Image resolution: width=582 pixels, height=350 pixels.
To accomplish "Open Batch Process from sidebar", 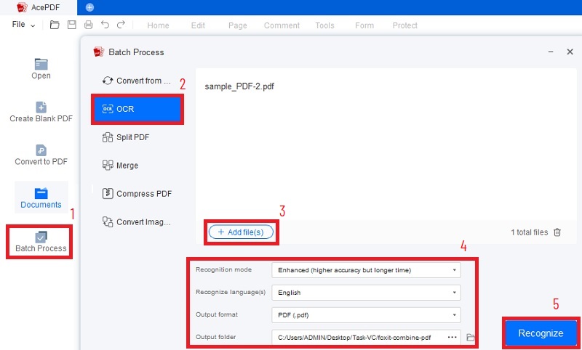I will 41,242.
